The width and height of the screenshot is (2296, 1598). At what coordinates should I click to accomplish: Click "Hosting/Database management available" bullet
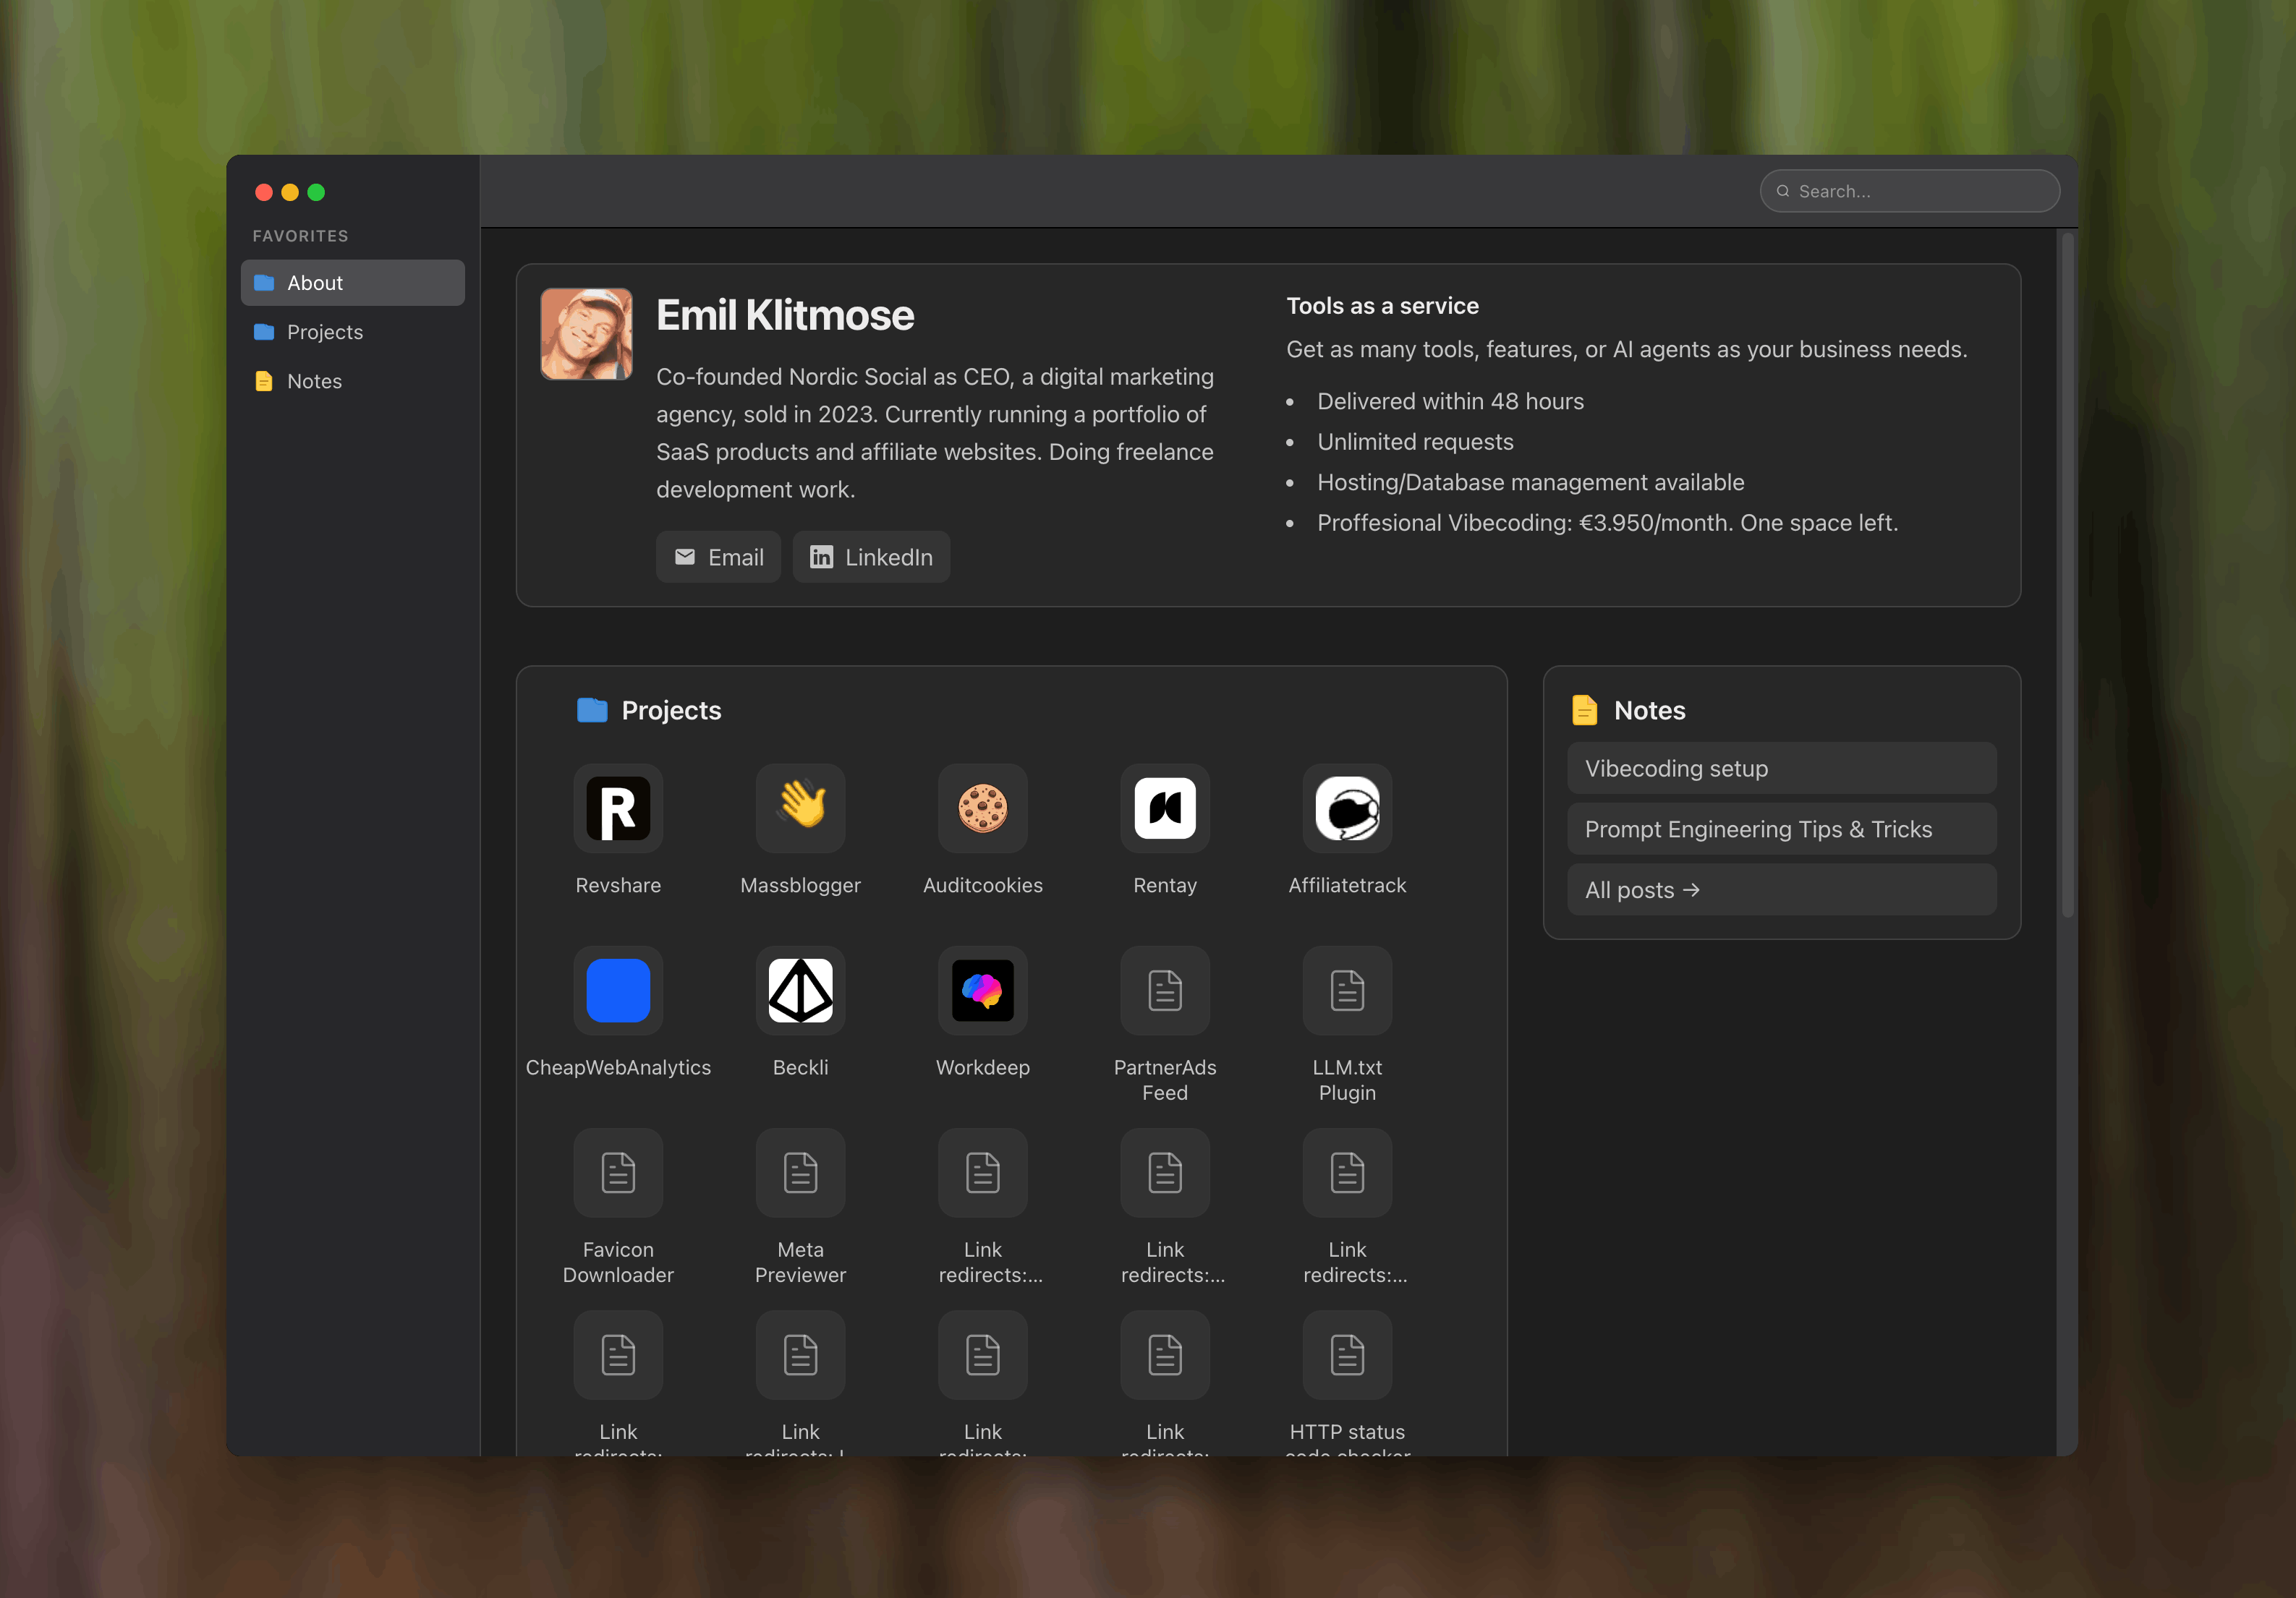click(1530, 483)
